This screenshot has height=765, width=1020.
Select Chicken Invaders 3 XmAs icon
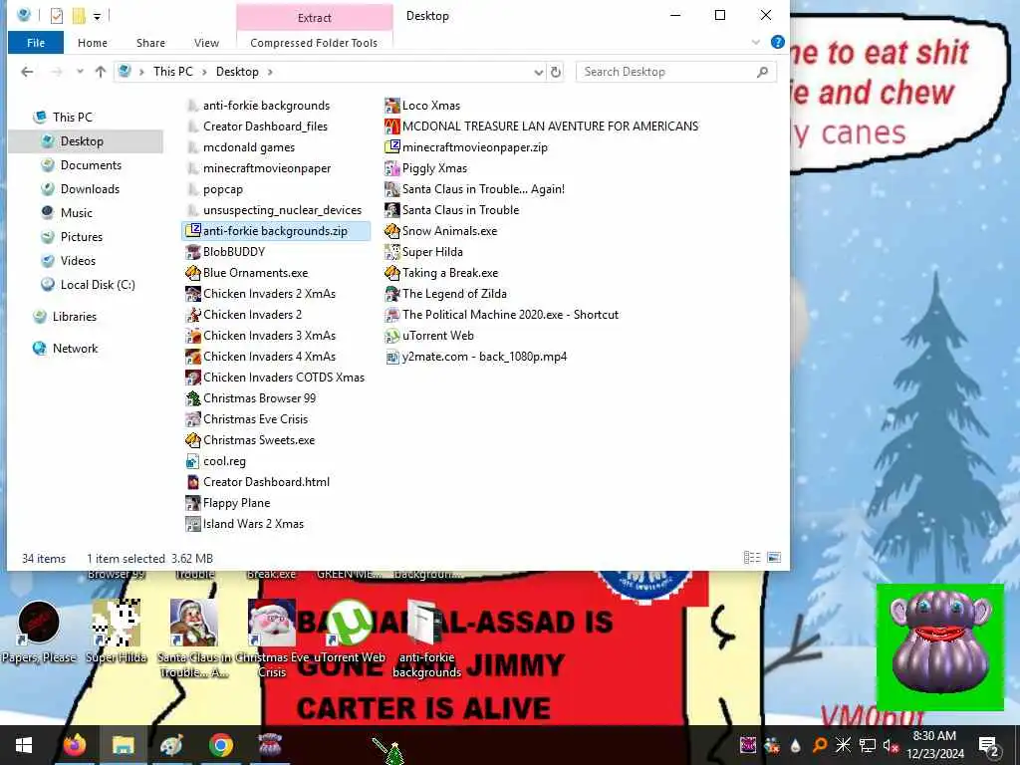(192, 336)
